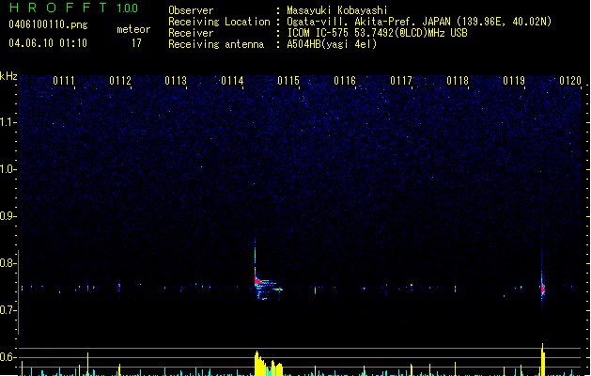Click the 1.0 kHz frequency axis label
591x376 pixels.
click(x=8, y=169)
